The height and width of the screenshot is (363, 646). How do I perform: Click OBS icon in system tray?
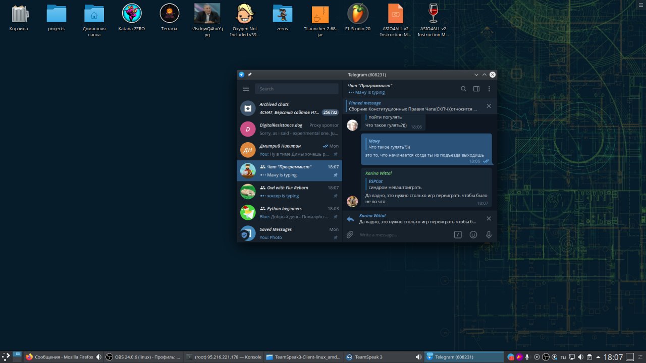click(546, 357)
